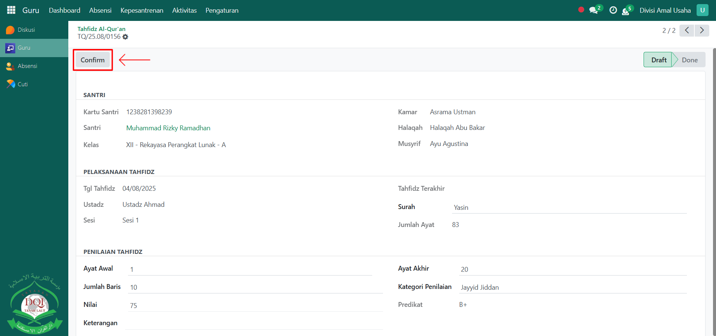Open the clock activities icon

[613, 10]
